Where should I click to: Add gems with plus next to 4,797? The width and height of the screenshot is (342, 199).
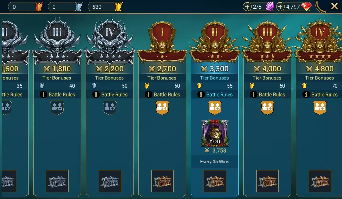pyautogui.click(x=280, y=7)
